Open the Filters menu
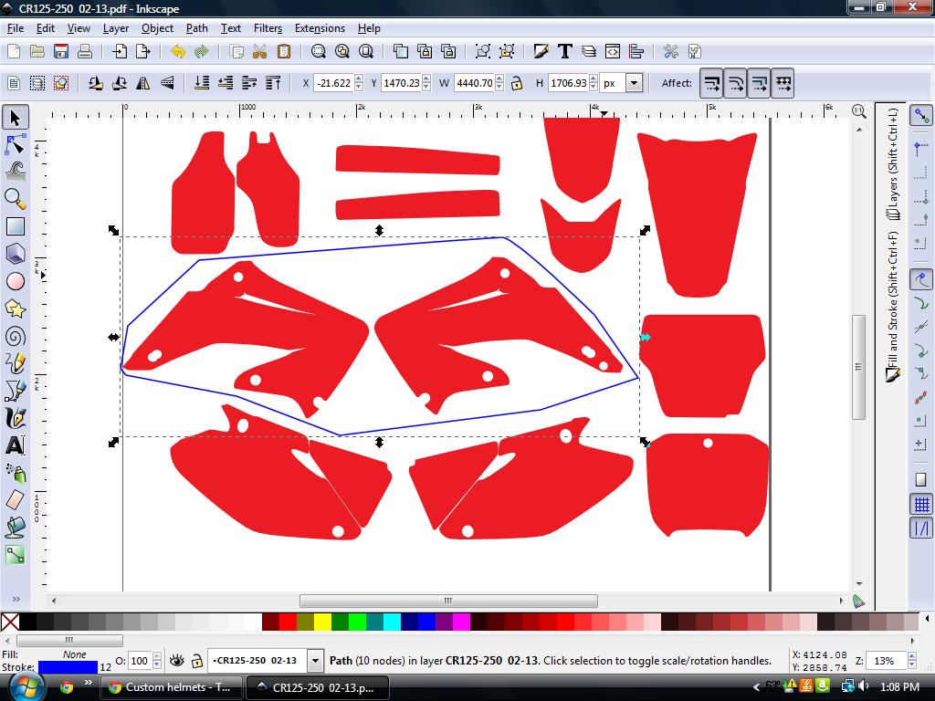Image resolution: width=935 pixels, height=701 pixels. coord(267,28)
